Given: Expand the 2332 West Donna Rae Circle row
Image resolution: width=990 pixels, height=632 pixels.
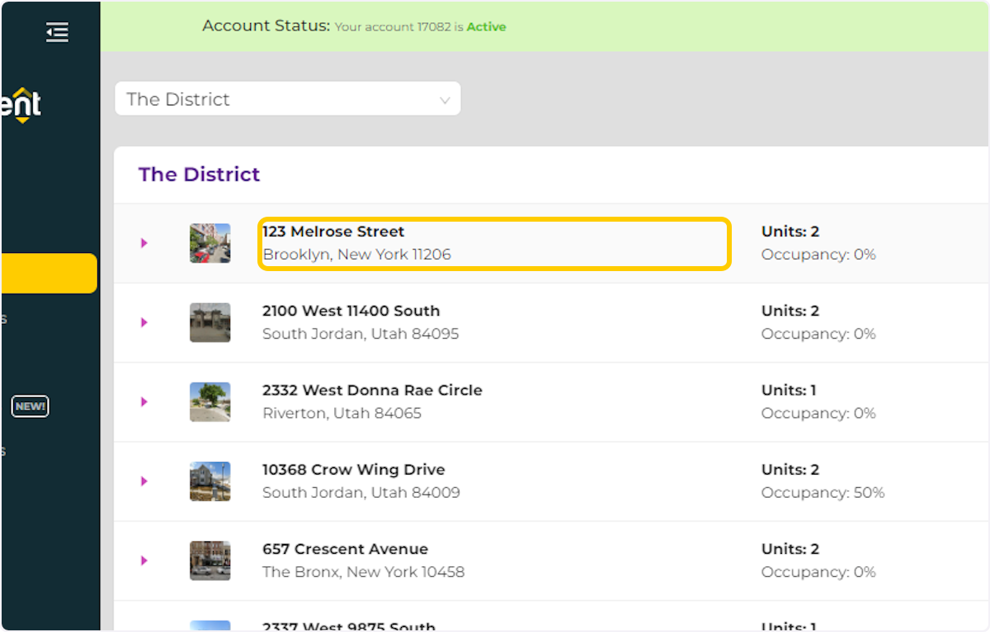Looking at the screenshot, I should [144, 402].
